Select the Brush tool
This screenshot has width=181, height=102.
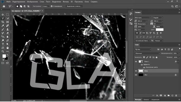pyautogui.click(x=3, y=29)
